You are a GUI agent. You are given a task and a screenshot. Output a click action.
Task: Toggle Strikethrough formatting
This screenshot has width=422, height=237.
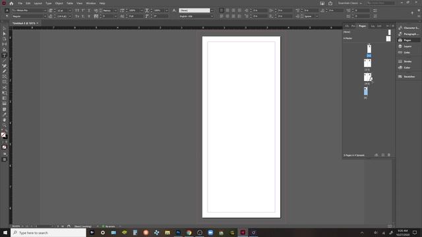89,16
